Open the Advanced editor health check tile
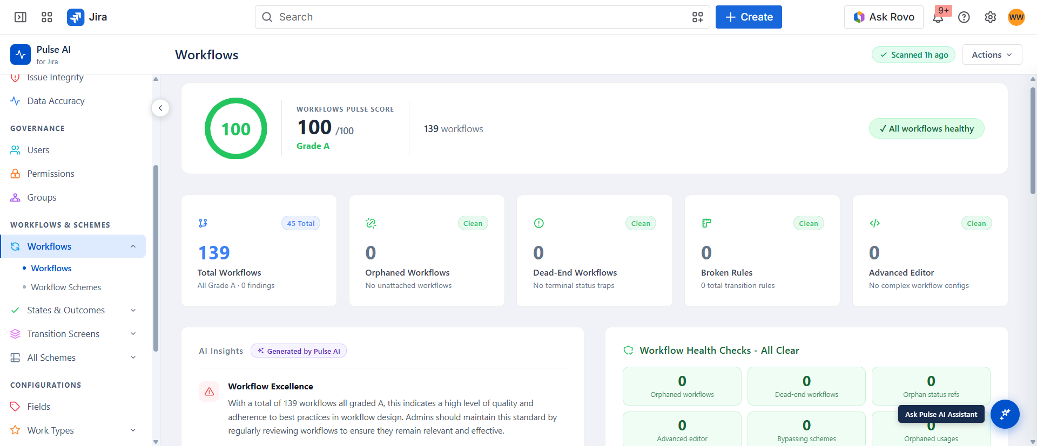The image size is (1037, 446). (682, 429)
